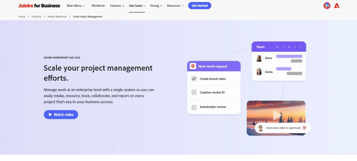Expand the Use Cases dropdown

137,6
